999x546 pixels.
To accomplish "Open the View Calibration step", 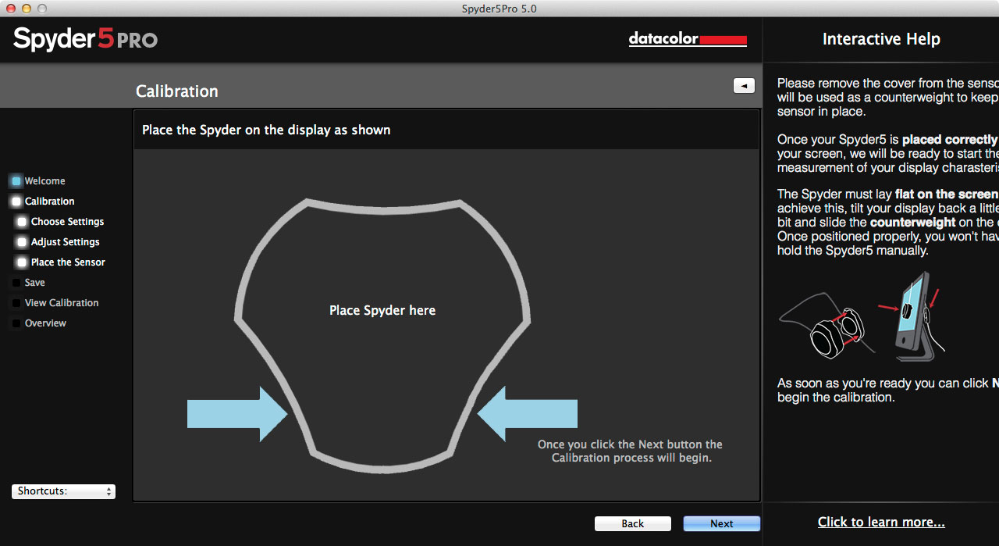I will 62,303.
